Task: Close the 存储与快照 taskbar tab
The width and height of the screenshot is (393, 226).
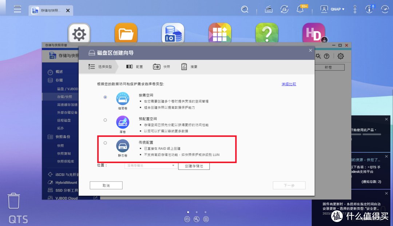Action: pyautogui.click(x=68, y=11)
